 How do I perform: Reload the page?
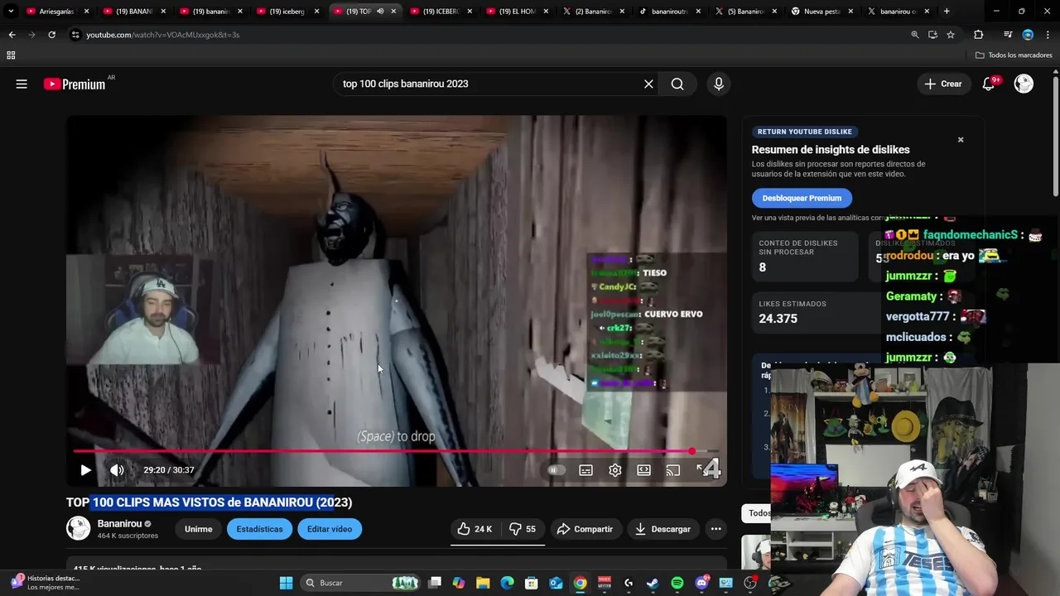pyautogui.click(x=51, y=35)
